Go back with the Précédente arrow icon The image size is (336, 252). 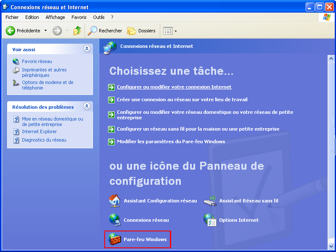click(10, 31)
